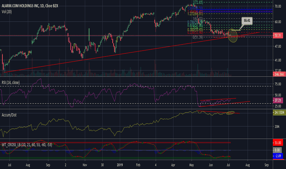Click the 20M Accum/Dist axis label
The image size is (286, 169).
(x=277, y=126)
